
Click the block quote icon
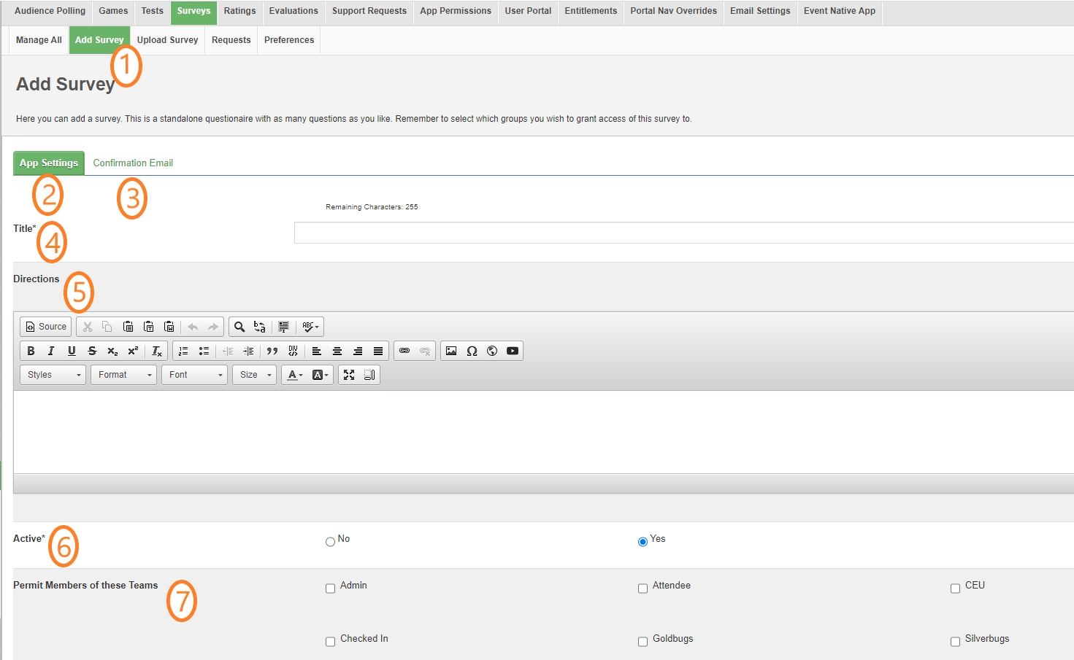pyautogui.click(x=272, y=351)
